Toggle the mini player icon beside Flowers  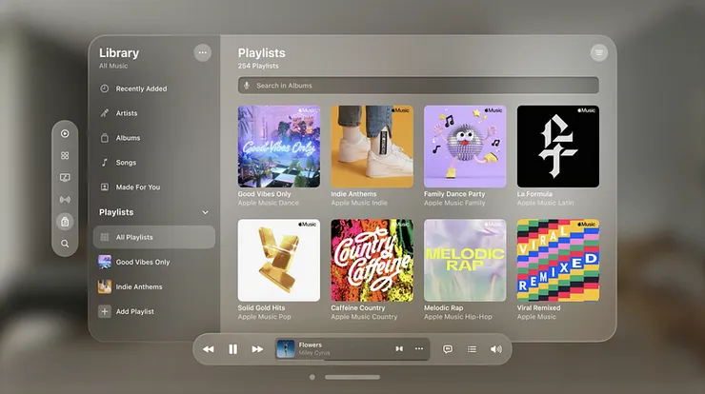[x=399, y=348]
